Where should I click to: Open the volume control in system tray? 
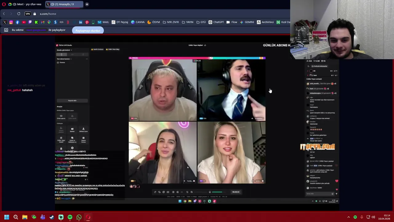tap(373, 217)
